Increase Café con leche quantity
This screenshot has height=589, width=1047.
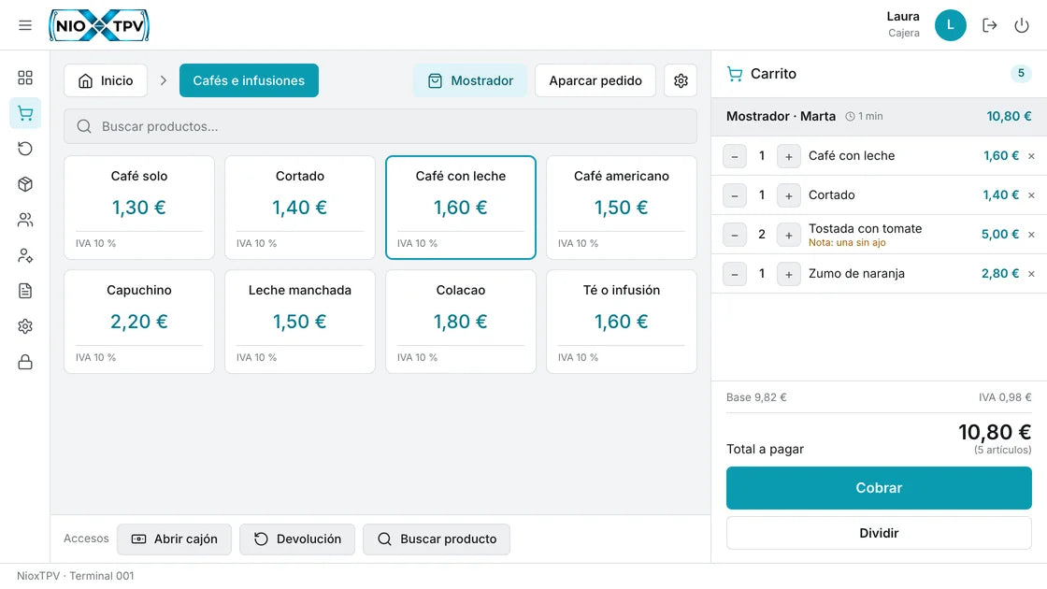pos(789,156)
